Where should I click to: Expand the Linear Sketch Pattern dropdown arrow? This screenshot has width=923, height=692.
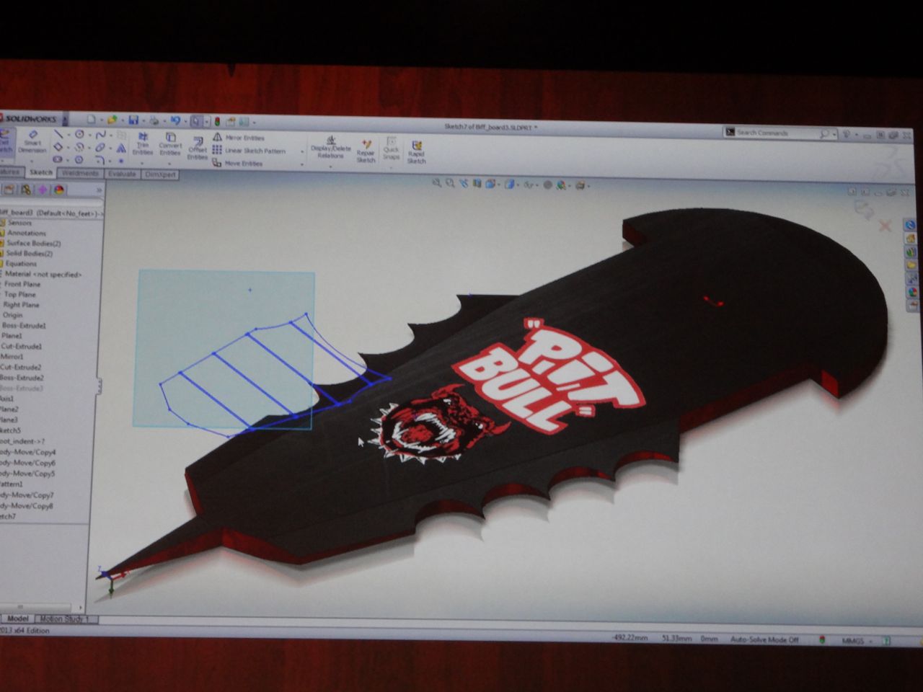302,151
